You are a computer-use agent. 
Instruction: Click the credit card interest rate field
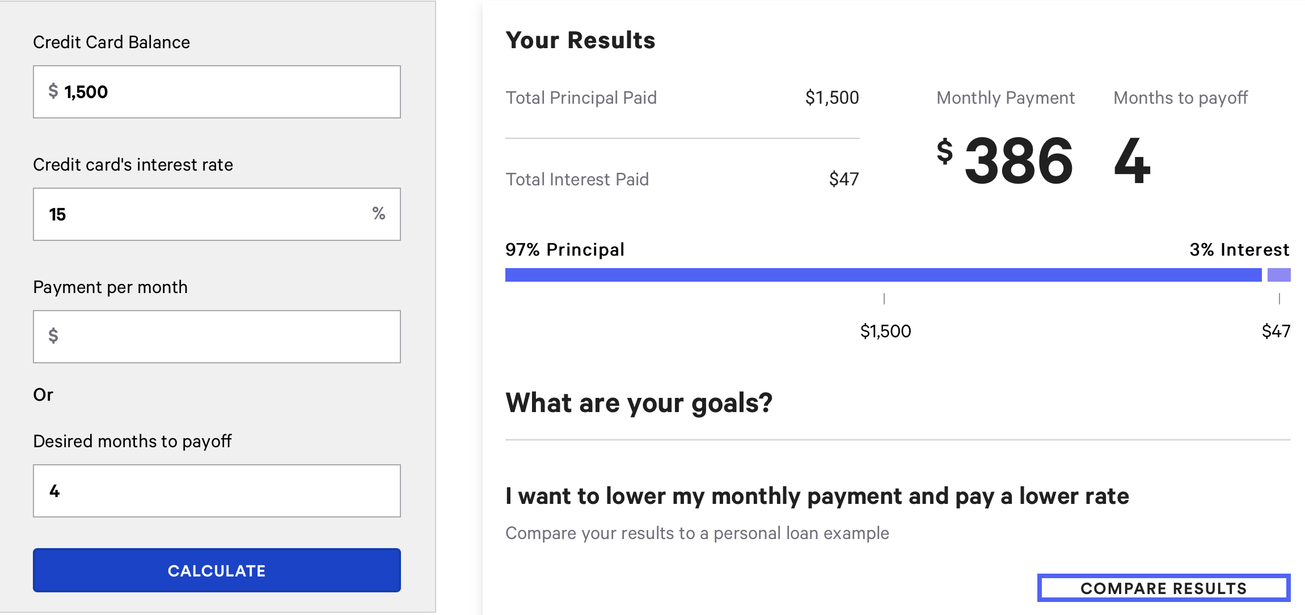204,214
